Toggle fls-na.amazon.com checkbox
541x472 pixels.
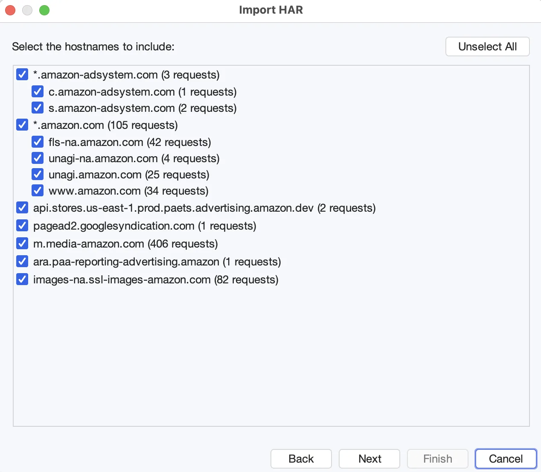click(x=38, y=142)
